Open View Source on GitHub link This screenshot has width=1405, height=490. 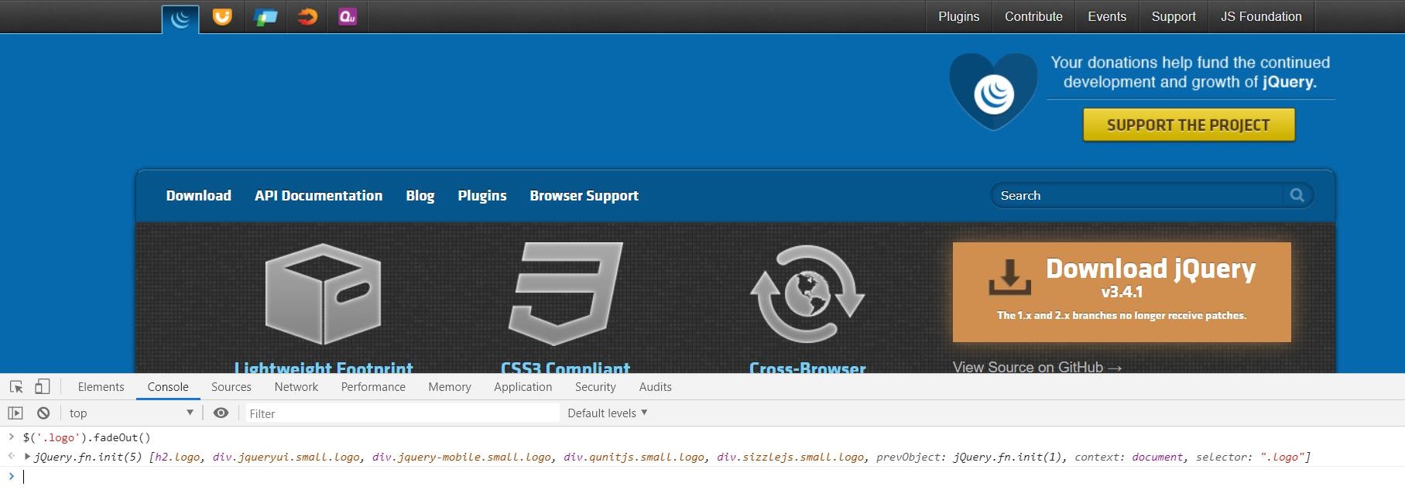pyautogui.click(x=1037, y=367)
